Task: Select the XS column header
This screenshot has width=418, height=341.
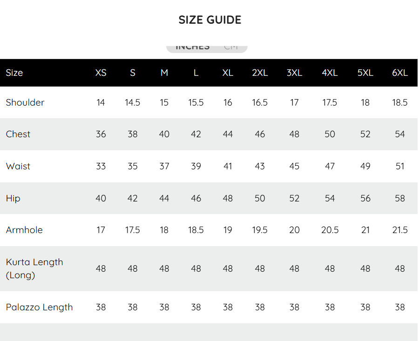Action: 101,73
